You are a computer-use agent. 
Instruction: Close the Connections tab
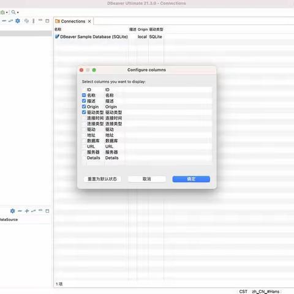tap(89, 21)
